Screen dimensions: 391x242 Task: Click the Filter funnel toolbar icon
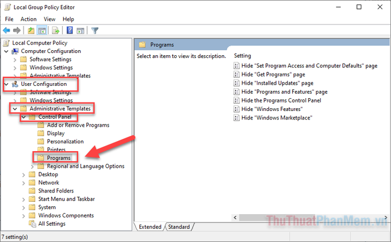95,31
